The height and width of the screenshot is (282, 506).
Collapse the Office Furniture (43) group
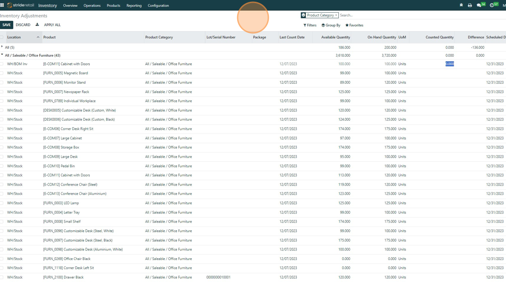(2, 55)
